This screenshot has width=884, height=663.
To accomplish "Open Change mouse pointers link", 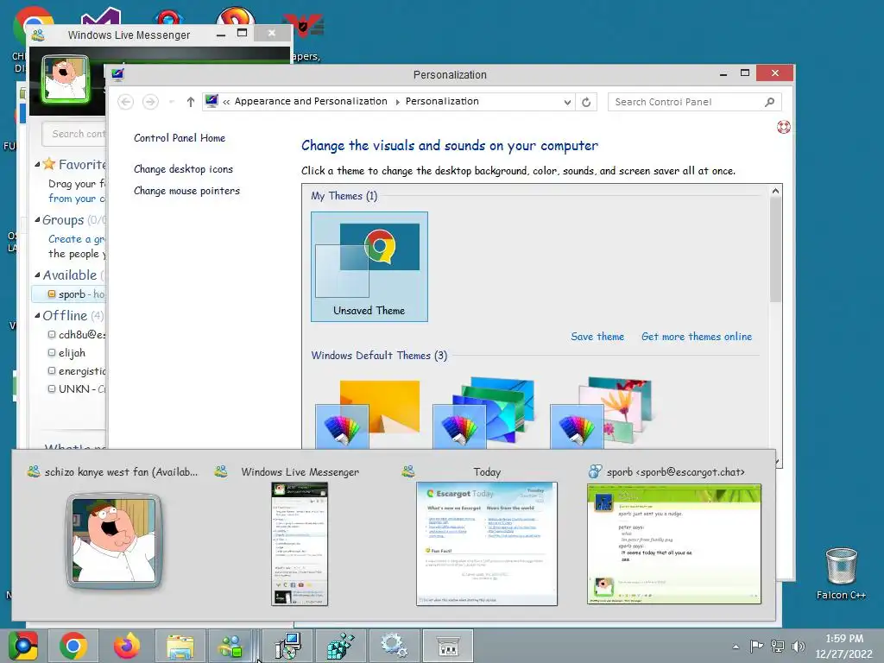I will 186,191.
